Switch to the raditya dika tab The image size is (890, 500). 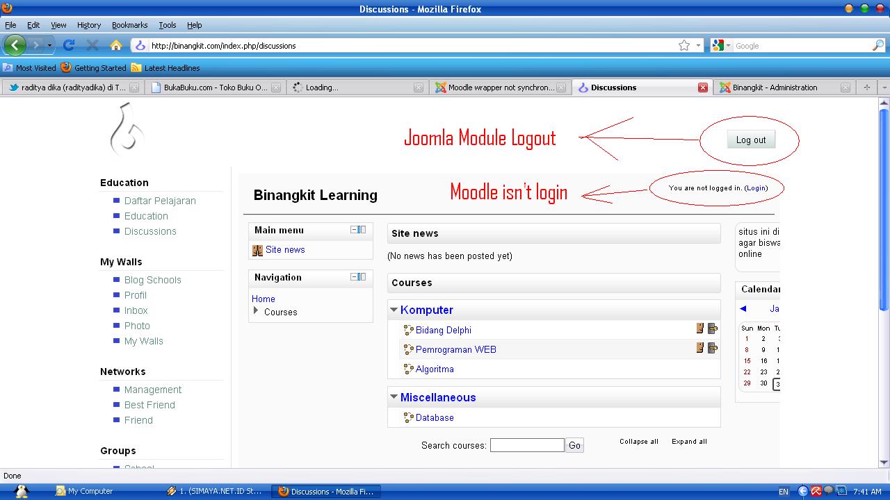[72, 87]
